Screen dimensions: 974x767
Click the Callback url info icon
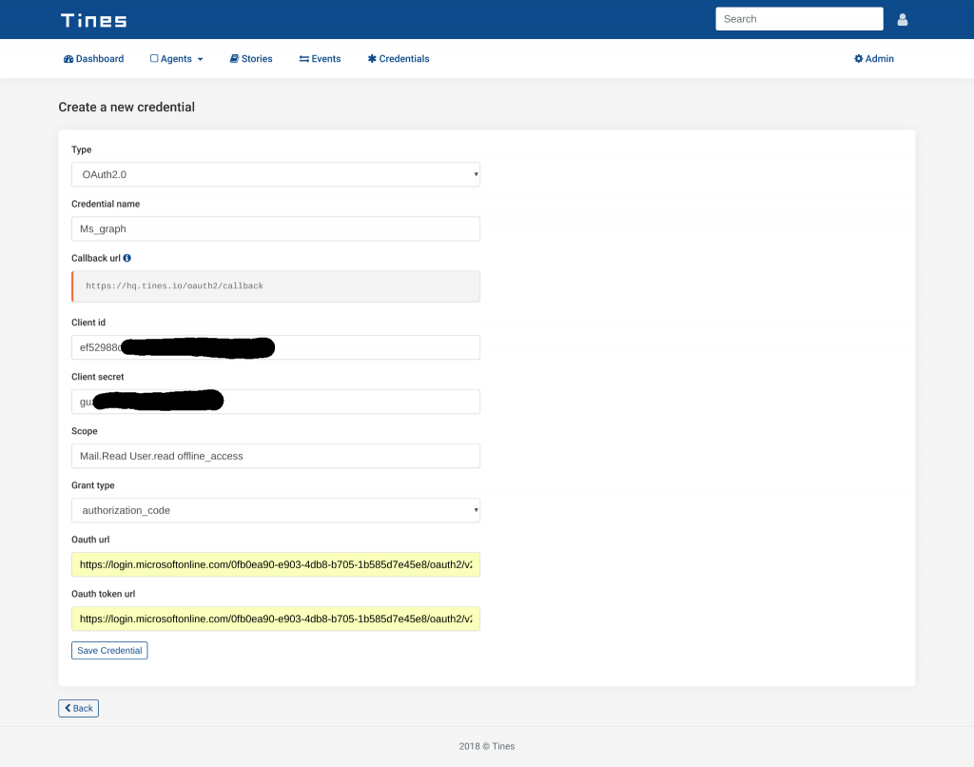[x=127, y=258]
